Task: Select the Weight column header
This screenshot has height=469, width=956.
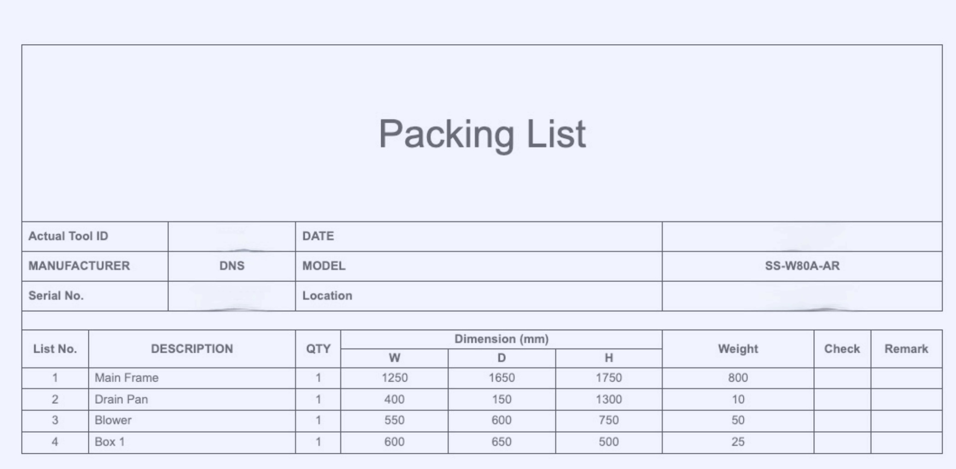Action: 737,349
